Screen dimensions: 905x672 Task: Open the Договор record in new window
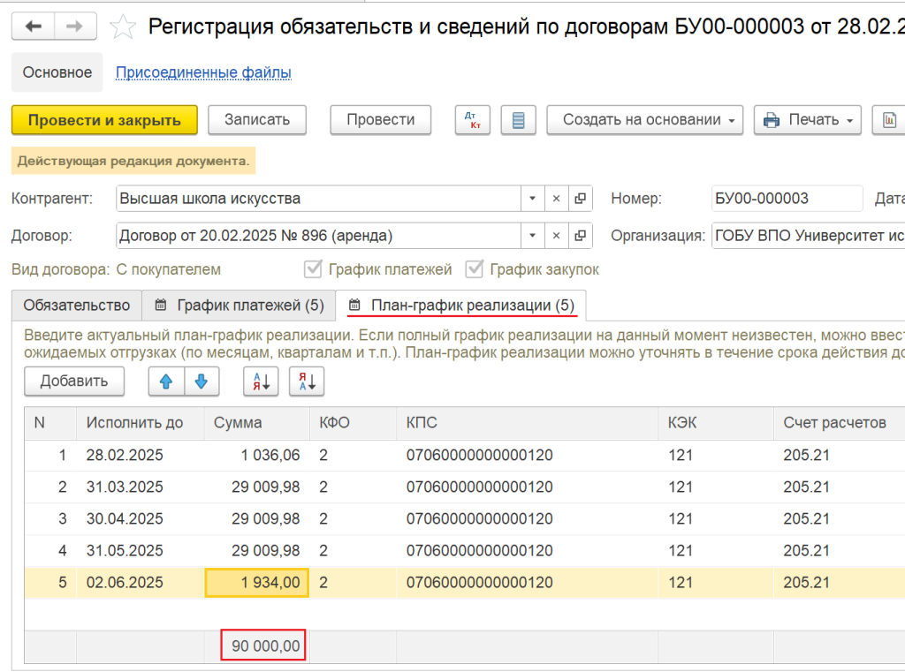[x=580, y=236]
